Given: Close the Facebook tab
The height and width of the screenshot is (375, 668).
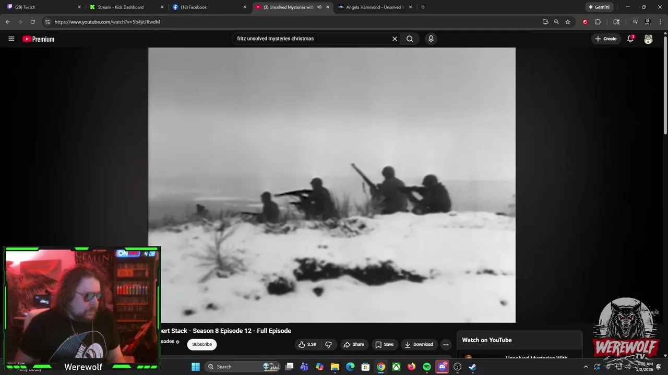Looking at the screenshot, I should pyautogui.click(x=245, y=7).
